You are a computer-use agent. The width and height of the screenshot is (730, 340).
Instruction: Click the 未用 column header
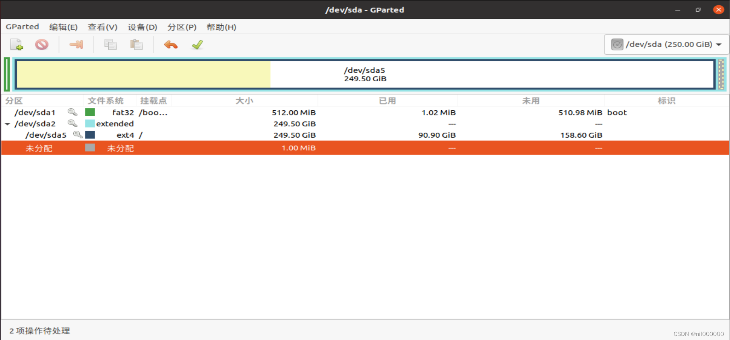(531, 101)
